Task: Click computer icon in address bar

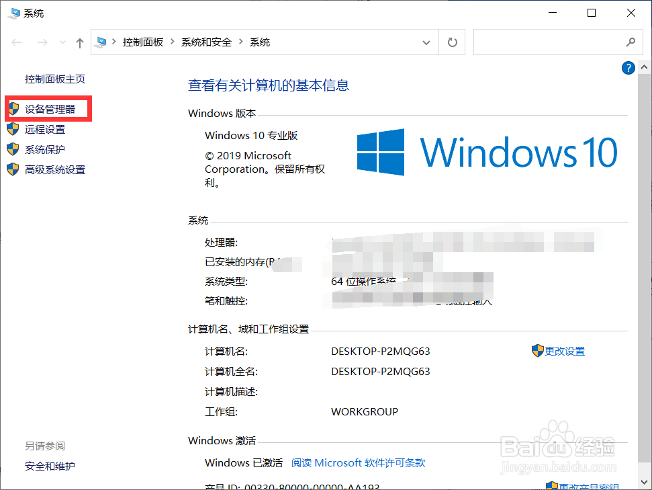Action: pyautogui.click(x=101, y=42)
